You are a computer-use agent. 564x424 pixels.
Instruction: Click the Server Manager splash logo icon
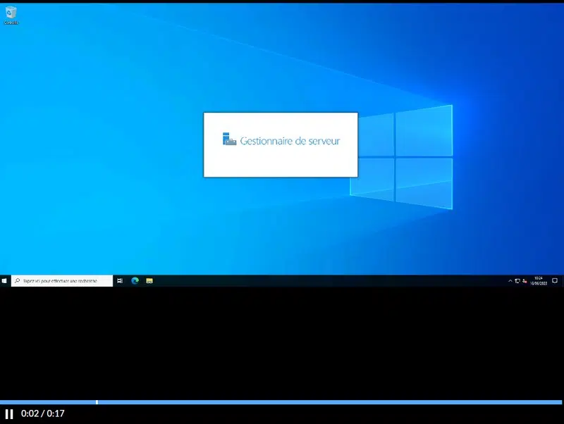pyautogui.click(x=230, y=139)
